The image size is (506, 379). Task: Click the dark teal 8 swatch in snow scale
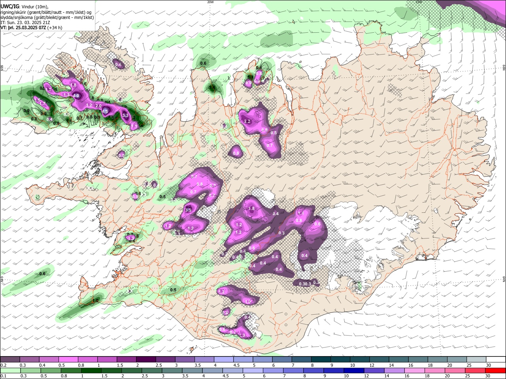[x=320, y=360]
